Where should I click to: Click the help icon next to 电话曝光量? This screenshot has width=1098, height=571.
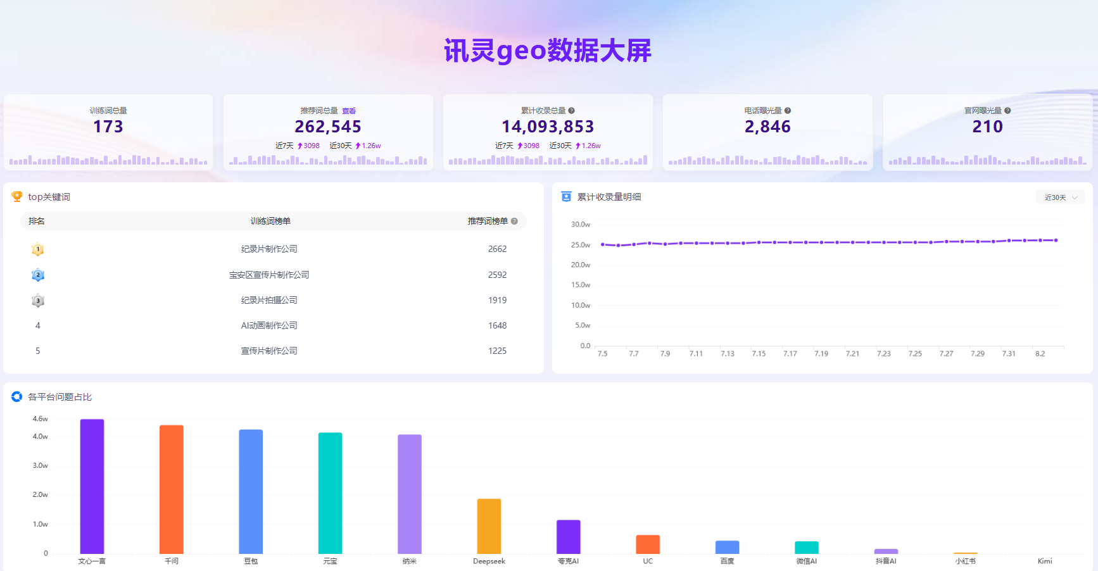[x=788, y=111]
